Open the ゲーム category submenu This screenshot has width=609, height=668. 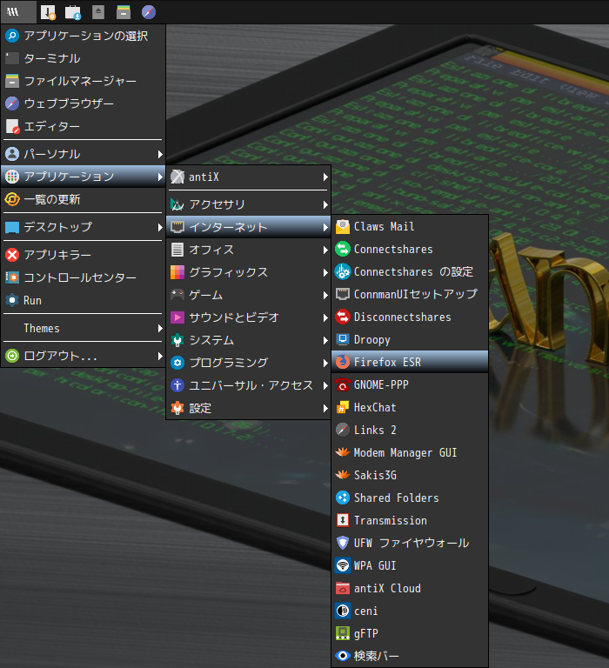click(x=249, y=295)
